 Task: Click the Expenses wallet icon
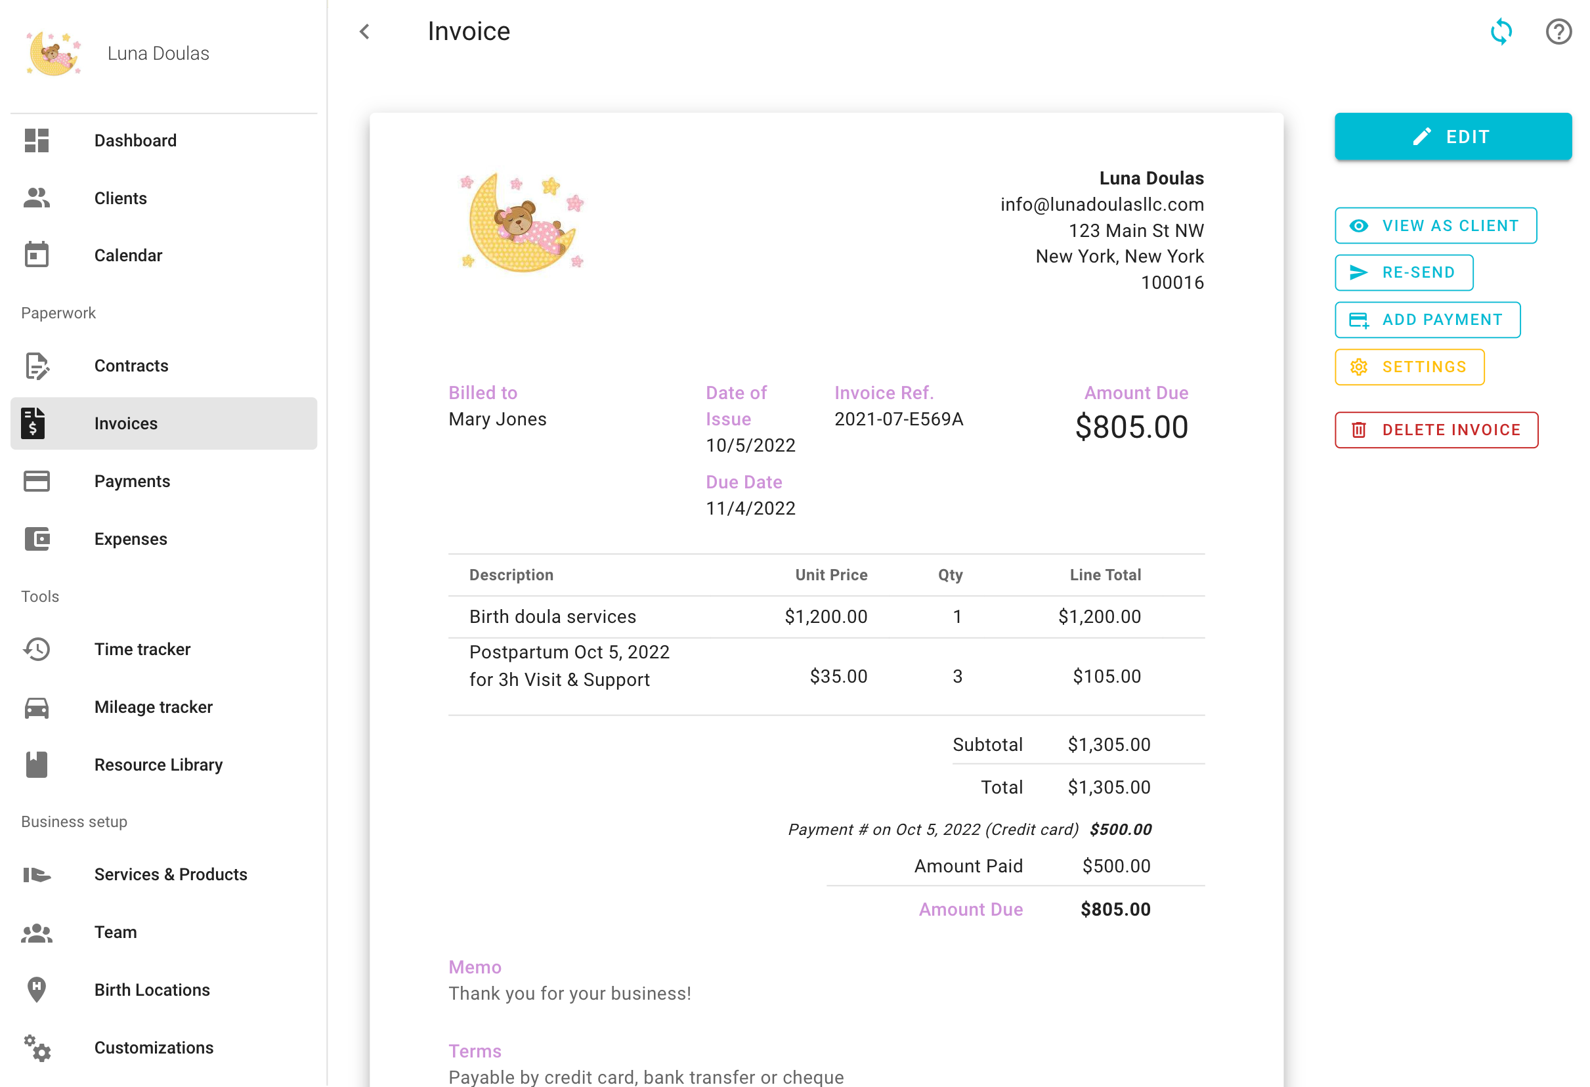(x=36, y=539)
